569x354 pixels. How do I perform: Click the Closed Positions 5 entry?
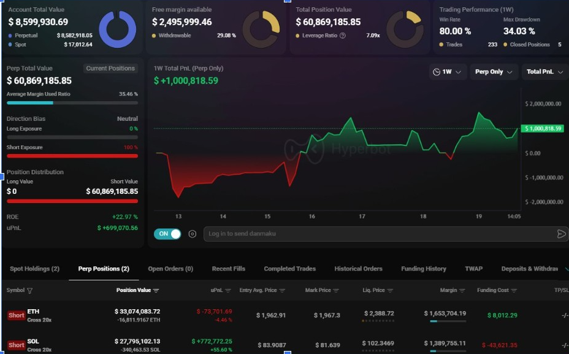(532, 45)
